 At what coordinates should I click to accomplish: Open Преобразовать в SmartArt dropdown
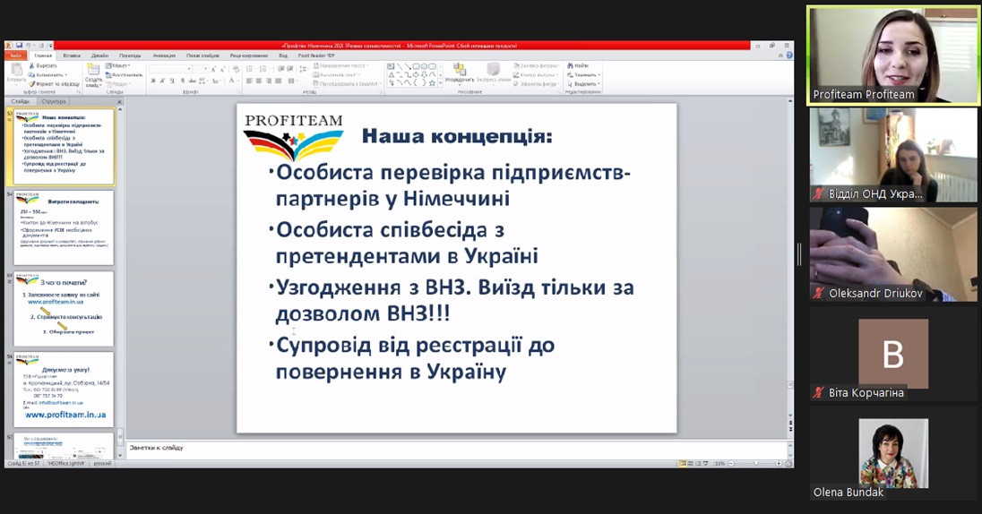click(347, 83)
